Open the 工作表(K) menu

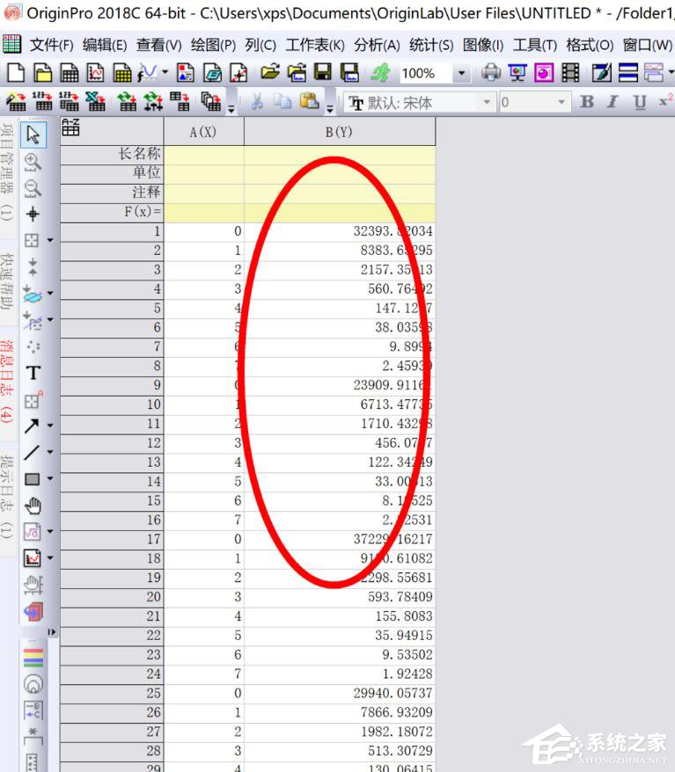coord(315,46)
